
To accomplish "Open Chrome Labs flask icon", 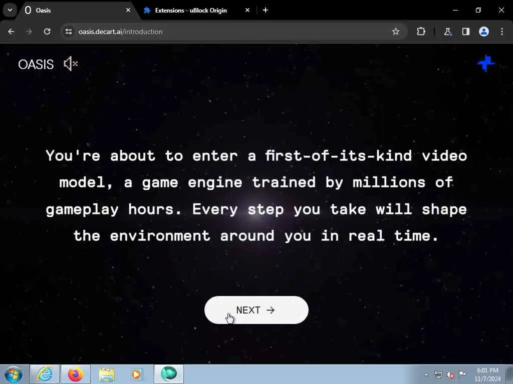I will 447,31.
